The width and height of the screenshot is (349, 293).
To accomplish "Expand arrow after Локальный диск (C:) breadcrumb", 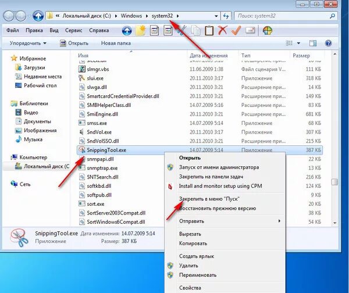I will point(116,16).
